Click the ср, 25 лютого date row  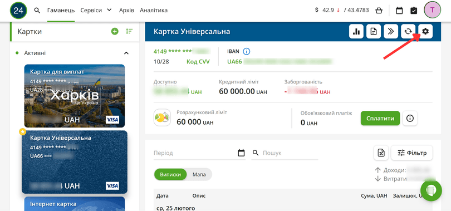[175, 208]
